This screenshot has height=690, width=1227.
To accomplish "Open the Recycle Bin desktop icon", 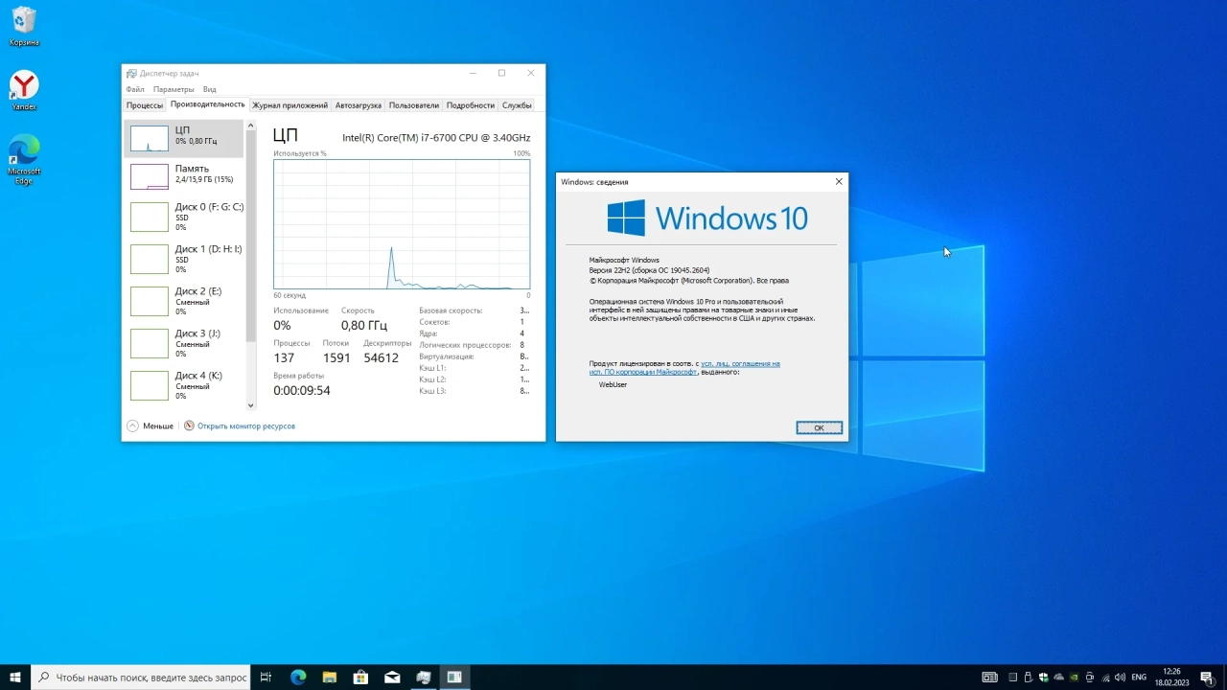I will point(24,26).
